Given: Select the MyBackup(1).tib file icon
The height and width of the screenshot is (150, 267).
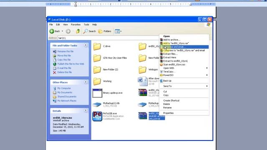Looking at the screenshot, I should (x=97, y=105).
